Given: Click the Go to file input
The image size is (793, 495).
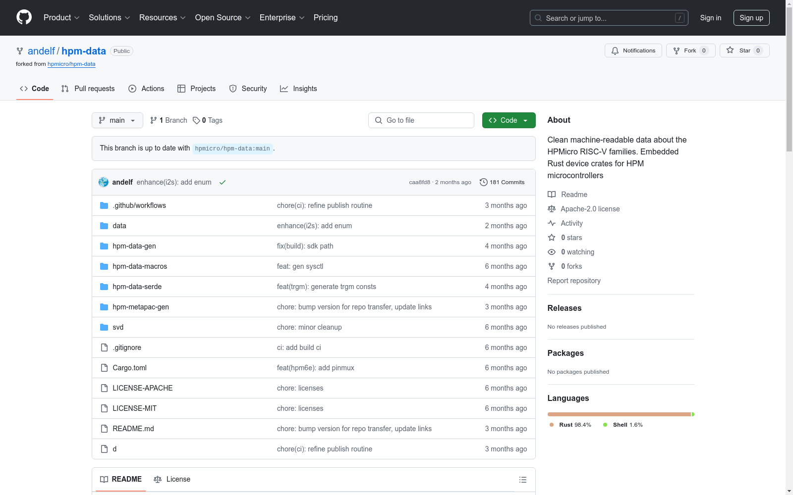Looking at the screenshot, I should click(x=421, y=120).
